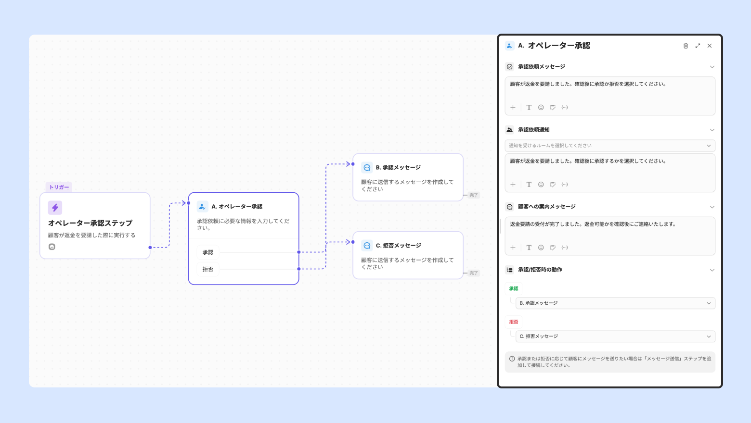Select the C. 拒否メッセージ node title on canvas
This screenshot has height=423, width=751.
(399, 246)
